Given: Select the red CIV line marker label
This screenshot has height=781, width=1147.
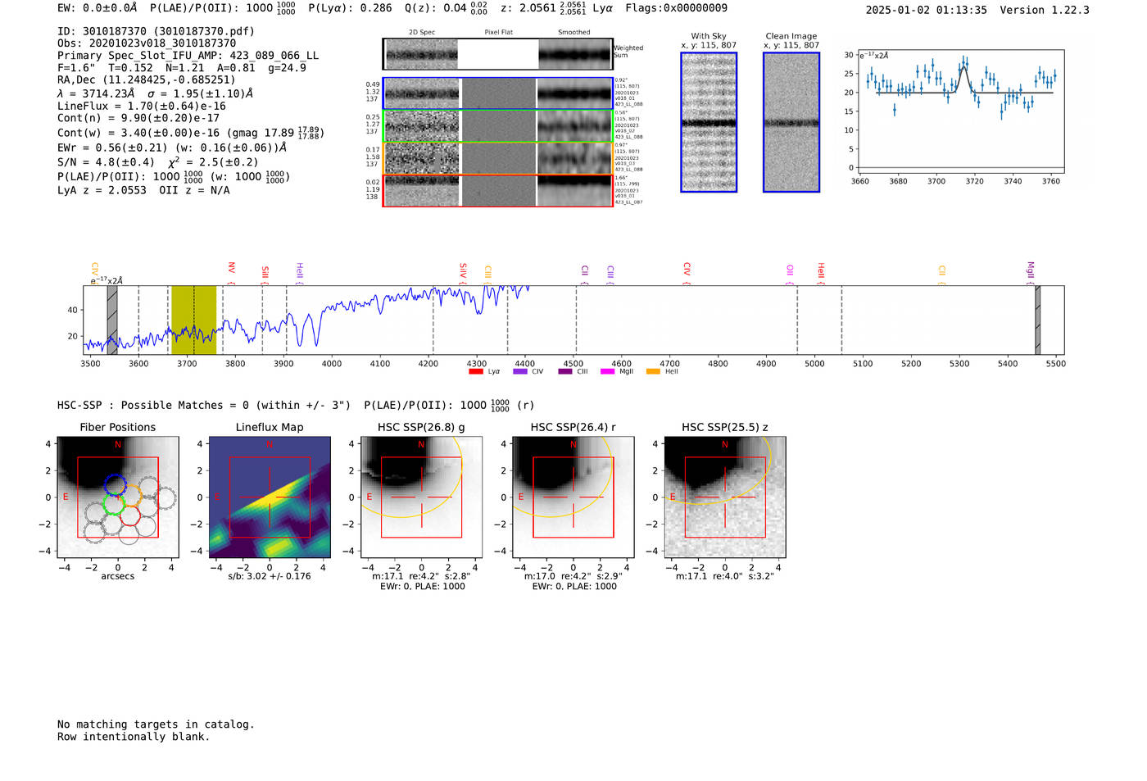Looking at the screenshot, I should click(x=687, y=269).
